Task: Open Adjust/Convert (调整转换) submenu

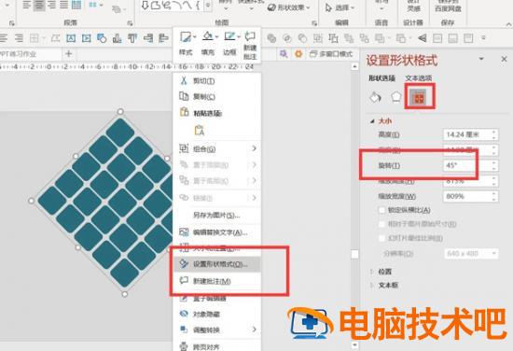Action: 216,330
